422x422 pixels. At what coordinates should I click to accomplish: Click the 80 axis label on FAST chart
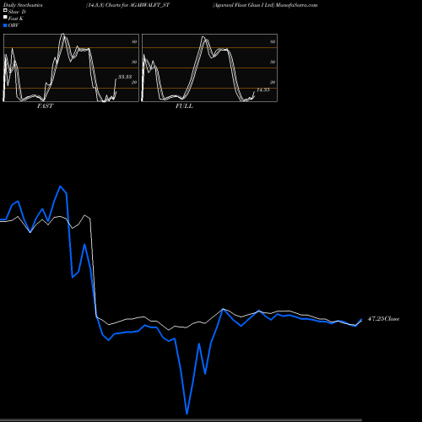click(x=134, y=41)
